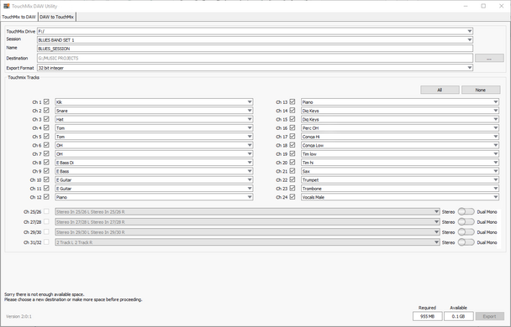Click the Version 2.0.1 label
Viewport: 511px width, 327px height.
18,316
